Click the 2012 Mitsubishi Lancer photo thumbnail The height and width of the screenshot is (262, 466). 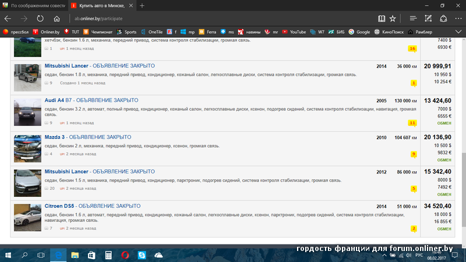[x=27, y=183]
